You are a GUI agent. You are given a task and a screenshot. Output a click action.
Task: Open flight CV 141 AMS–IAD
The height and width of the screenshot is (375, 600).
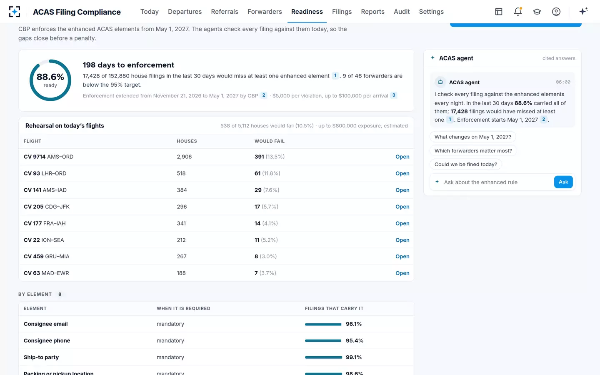point(402,190)
